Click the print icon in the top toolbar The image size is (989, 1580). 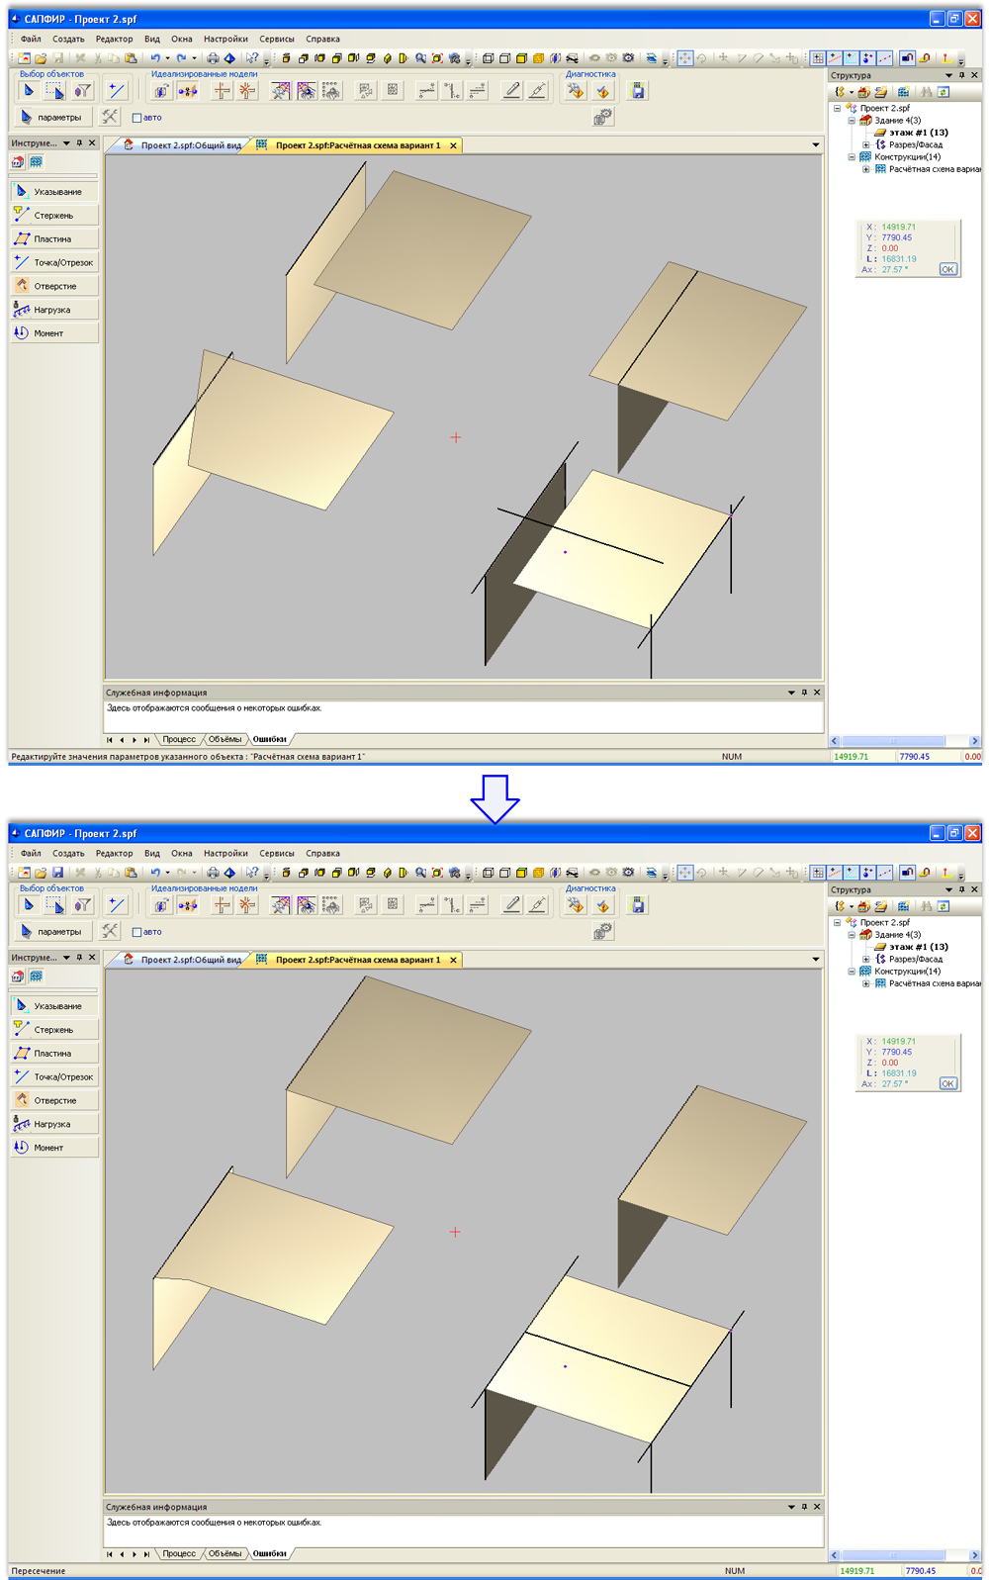coord(213,58)
